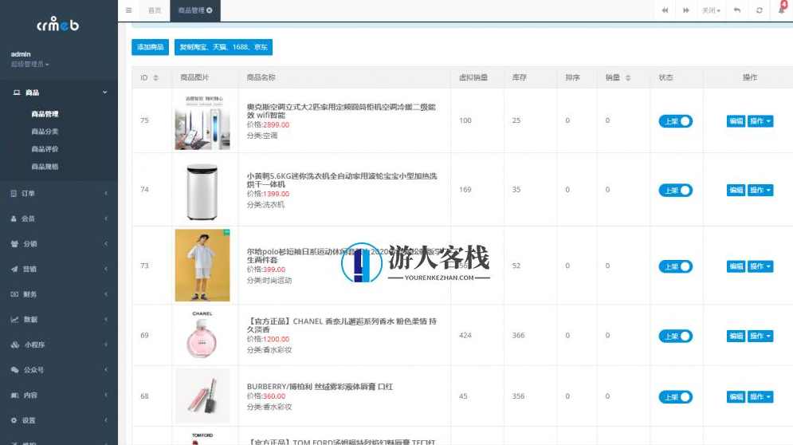The height and width of the screenshot is (445, 793).
Task: Open the admin 超级管理员 dropdown
Action: pos(29,65)
